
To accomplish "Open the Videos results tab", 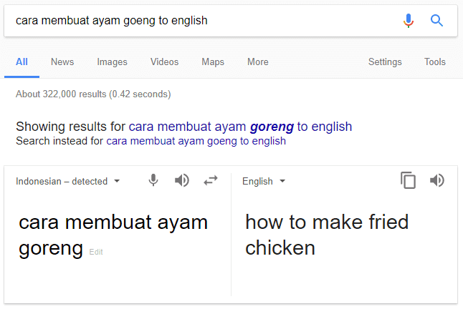I will pyautogui.click(x=164, y=62).
